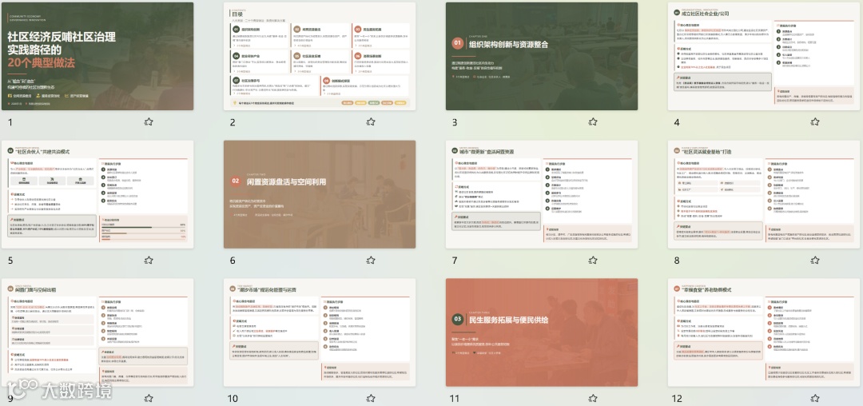Click slide number 7 label
863x406 pixels.
455,261
